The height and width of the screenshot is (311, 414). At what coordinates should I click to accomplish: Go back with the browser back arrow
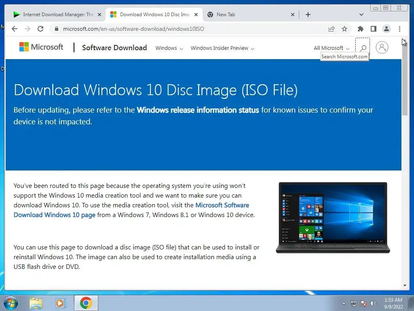(x=15, y=29)
